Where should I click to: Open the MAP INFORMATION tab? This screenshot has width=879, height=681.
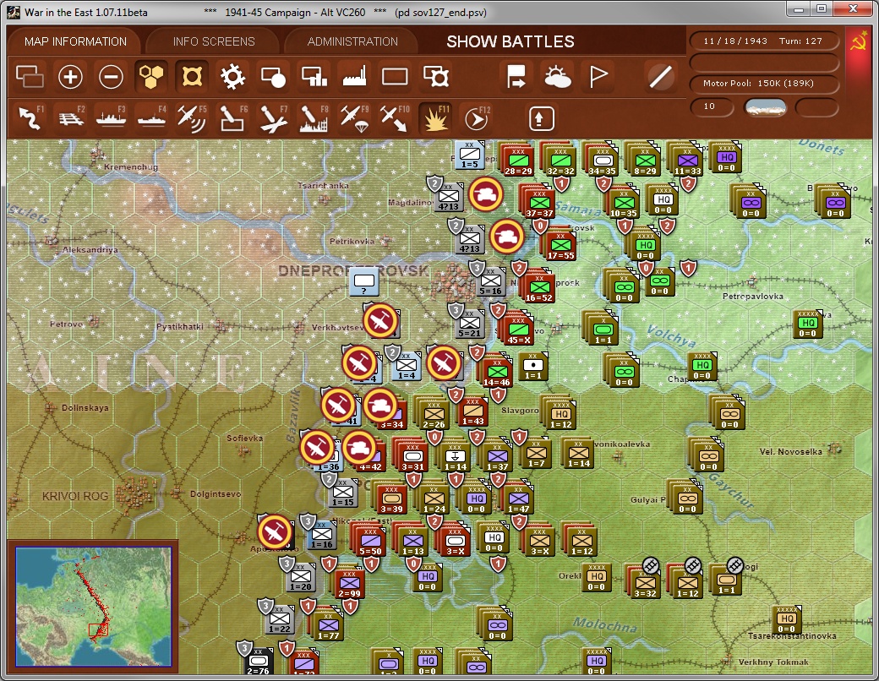(75, 41)
